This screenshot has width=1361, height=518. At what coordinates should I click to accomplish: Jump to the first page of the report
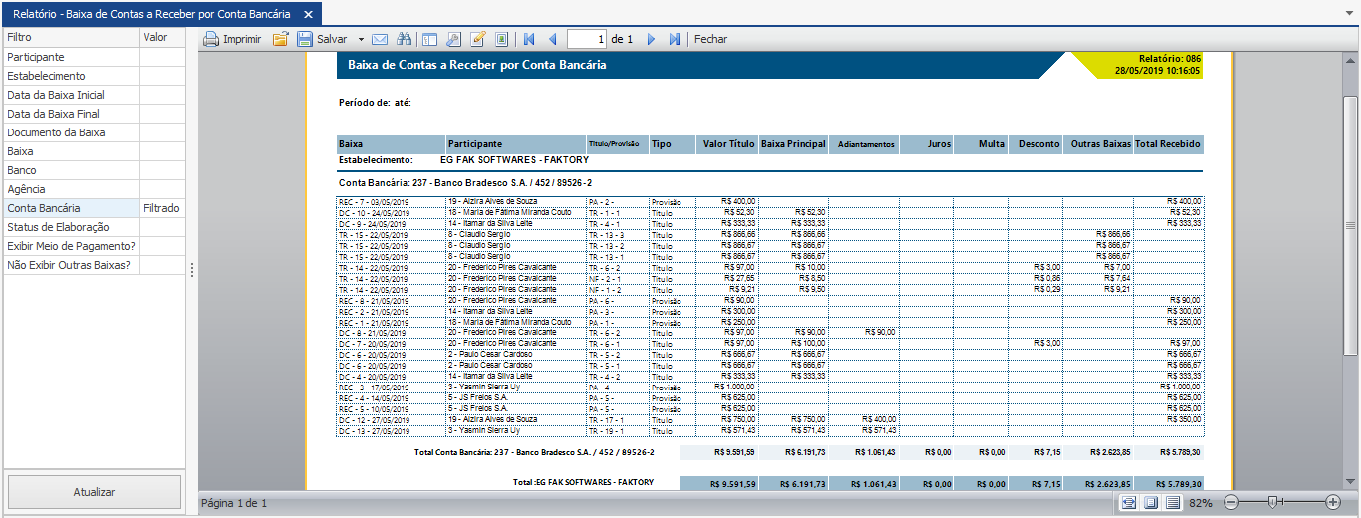[528, 40]
